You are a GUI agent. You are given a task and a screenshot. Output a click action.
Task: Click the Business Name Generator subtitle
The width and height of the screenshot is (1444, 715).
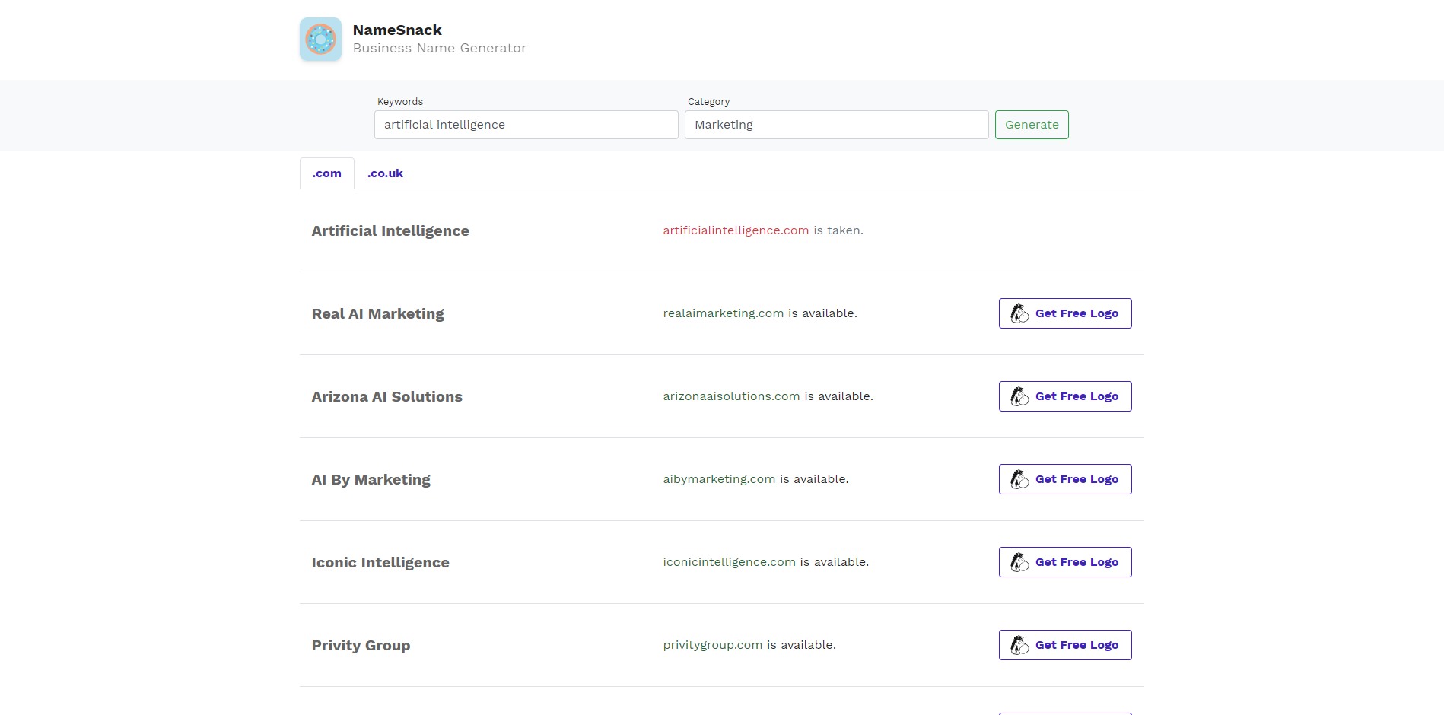(x=440, y=48)
